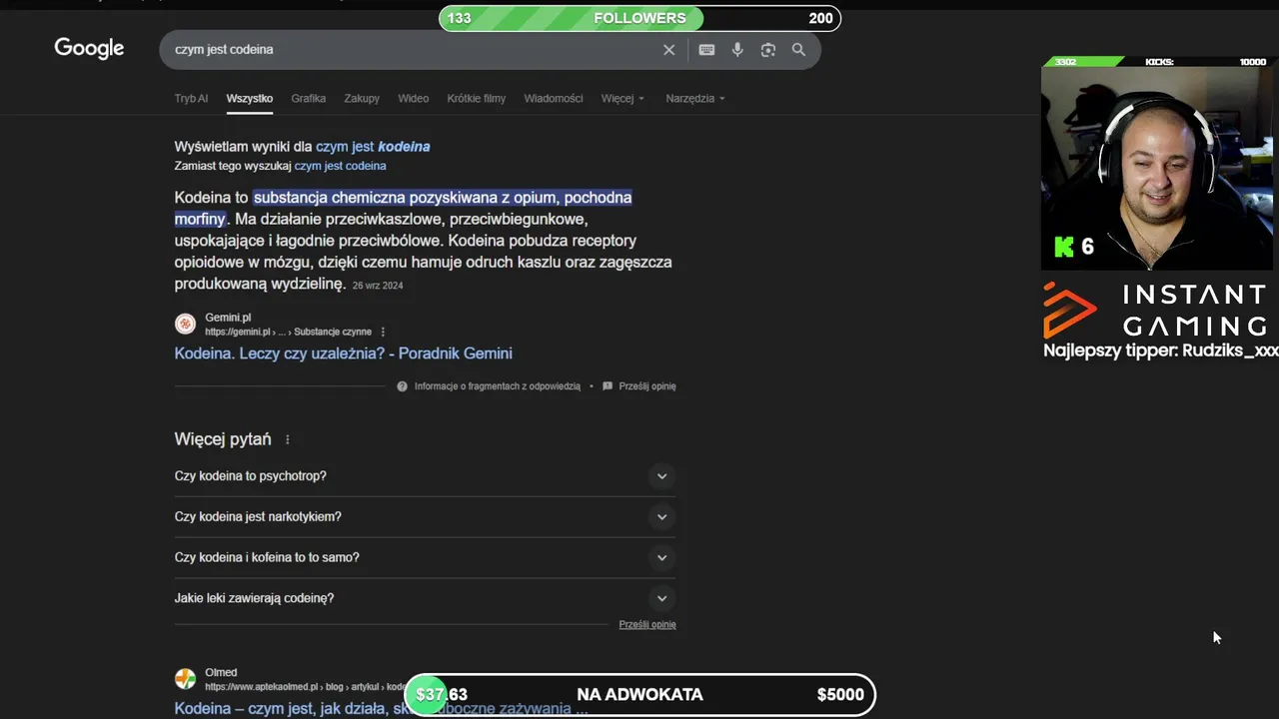Click the Followers goal progress bar

point(639,18)
